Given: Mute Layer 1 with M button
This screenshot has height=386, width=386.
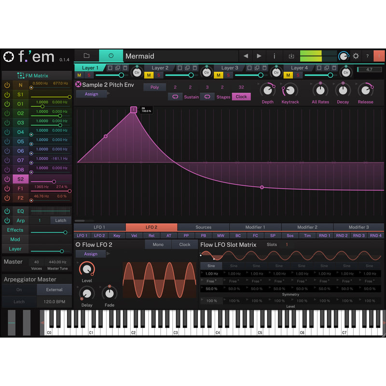Looking at the screenshot, I should (x=79, y=75).
